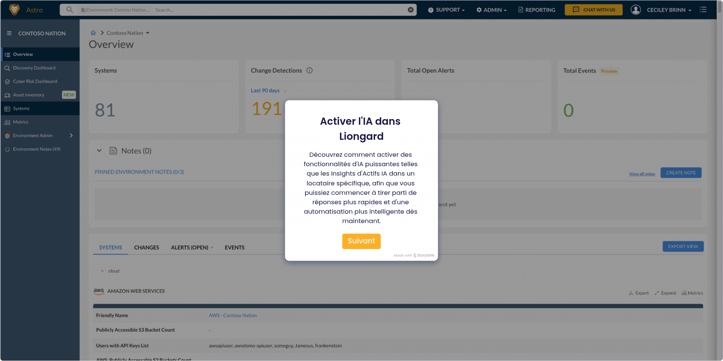Open the AWS - Contoso Nation link
Screen dimensions: 723x361
click(x=233, y=315)
